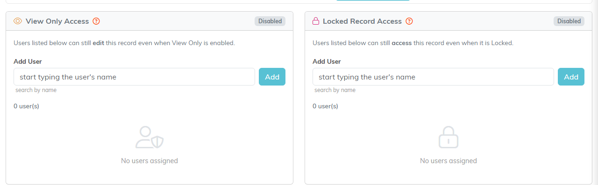This screenshot has height=185, width=598.
Task: Open the help icon next to View Only Access
Action: click(96, 21)
